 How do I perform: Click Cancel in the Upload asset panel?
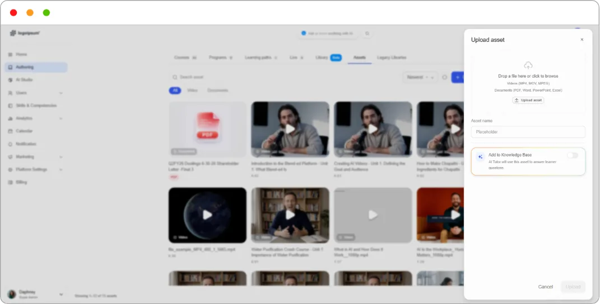tap(545, 287)
